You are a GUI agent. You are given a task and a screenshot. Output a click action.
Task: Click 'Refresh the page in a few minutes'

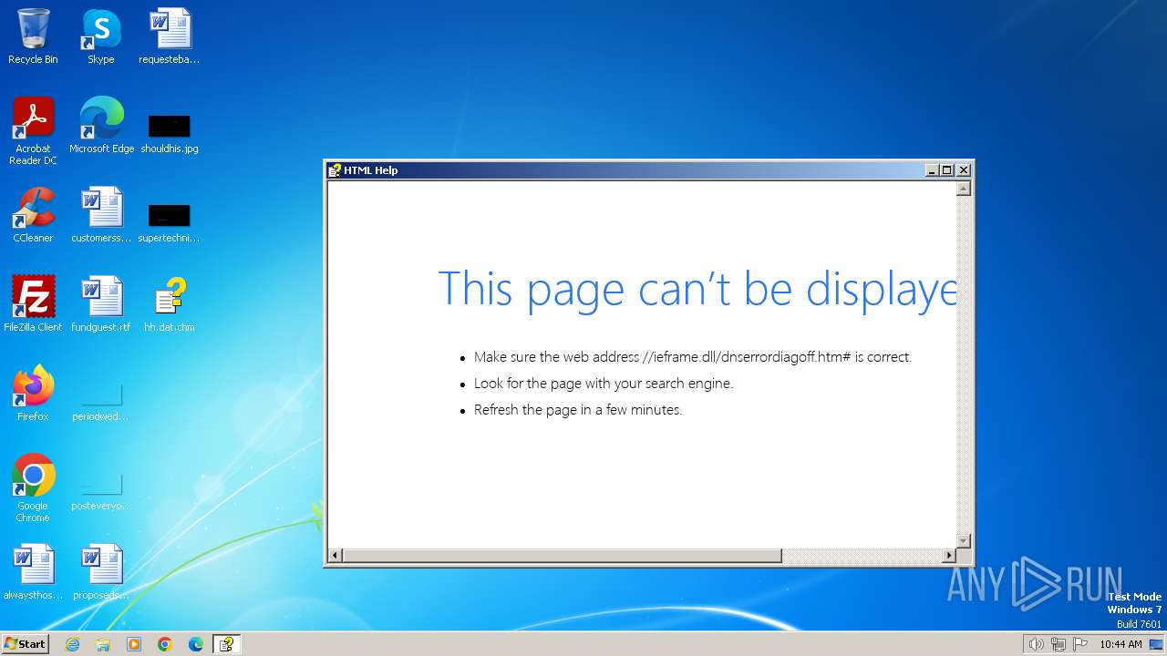578,410
